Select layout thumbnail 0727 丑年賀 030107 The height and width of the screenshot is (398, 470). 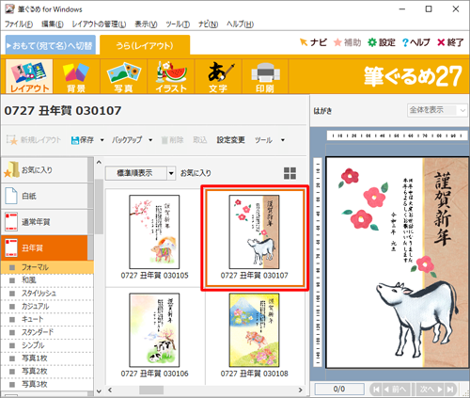tap(255, 237)
